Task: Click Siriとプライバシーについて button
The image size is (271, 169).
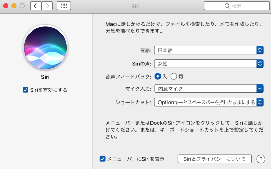Action: [214, 159]
